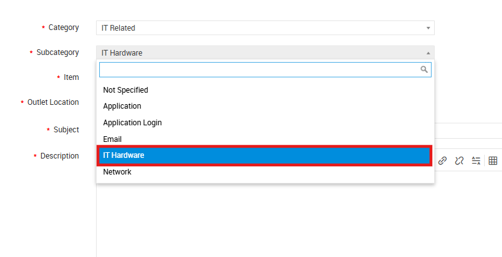The width and height of the screenshot is (502, 257).
Task: Click the Item field label
Action: coord(71,77)
